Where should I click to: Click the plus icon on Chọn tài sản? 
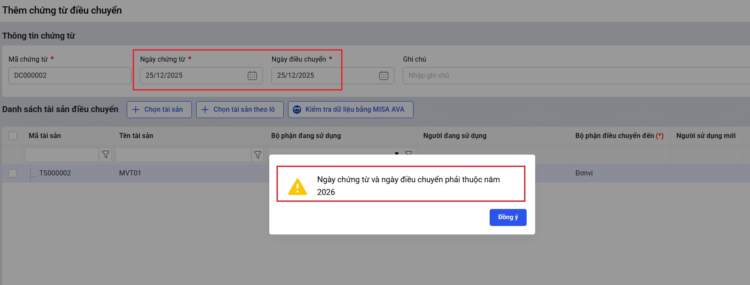click(x=136, y=110)
